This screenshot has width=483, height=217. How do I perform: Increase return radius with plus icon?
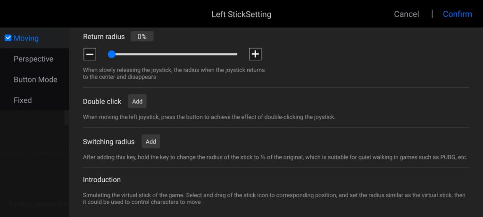pos(255,54)
